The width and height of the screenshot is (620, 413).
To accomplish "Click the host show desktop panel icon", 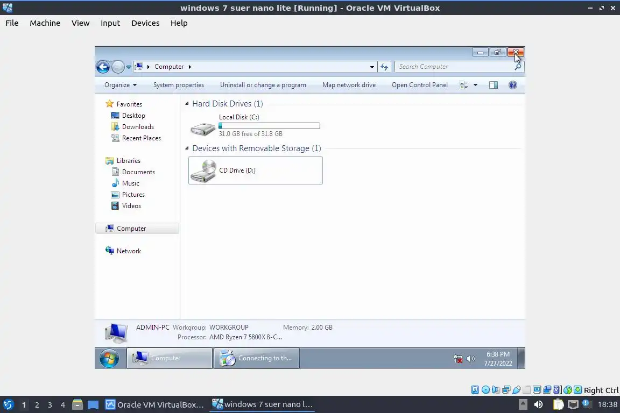I will coord(93,405).
